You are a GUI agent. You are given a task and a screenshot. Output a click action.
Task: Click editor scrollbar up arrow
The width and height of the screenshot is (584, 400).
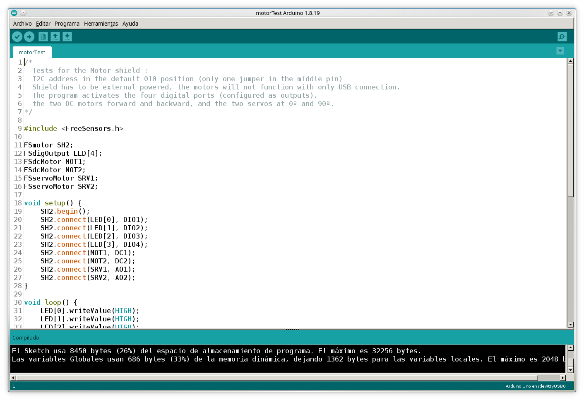(x=571, y=61)
